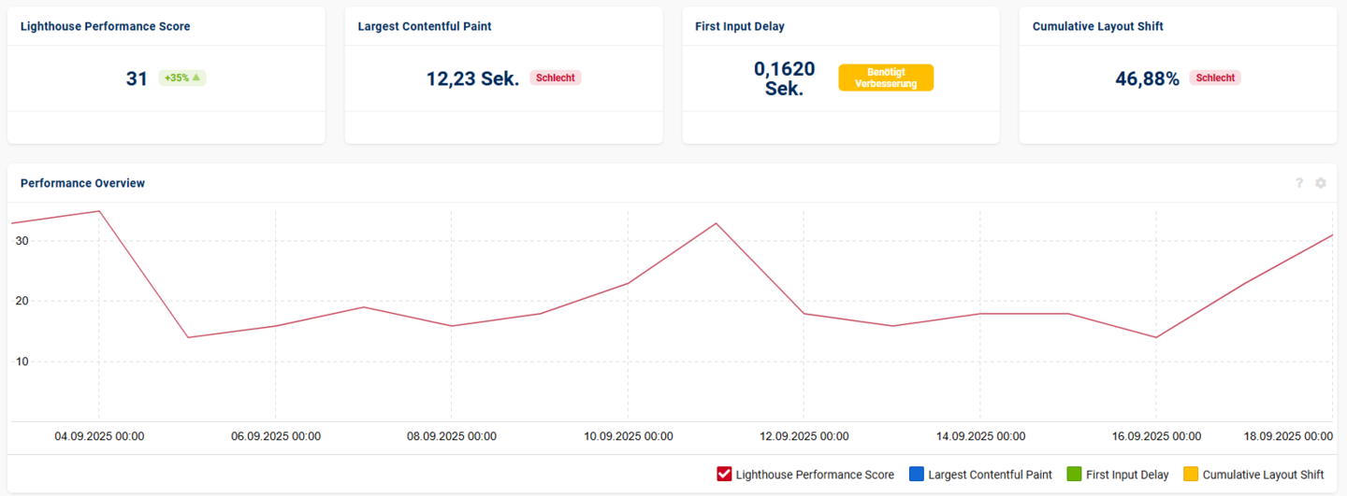Select the Cumulative Layout Shift card title
This screenshot has height=496, width=1347.
(1098, 26)
